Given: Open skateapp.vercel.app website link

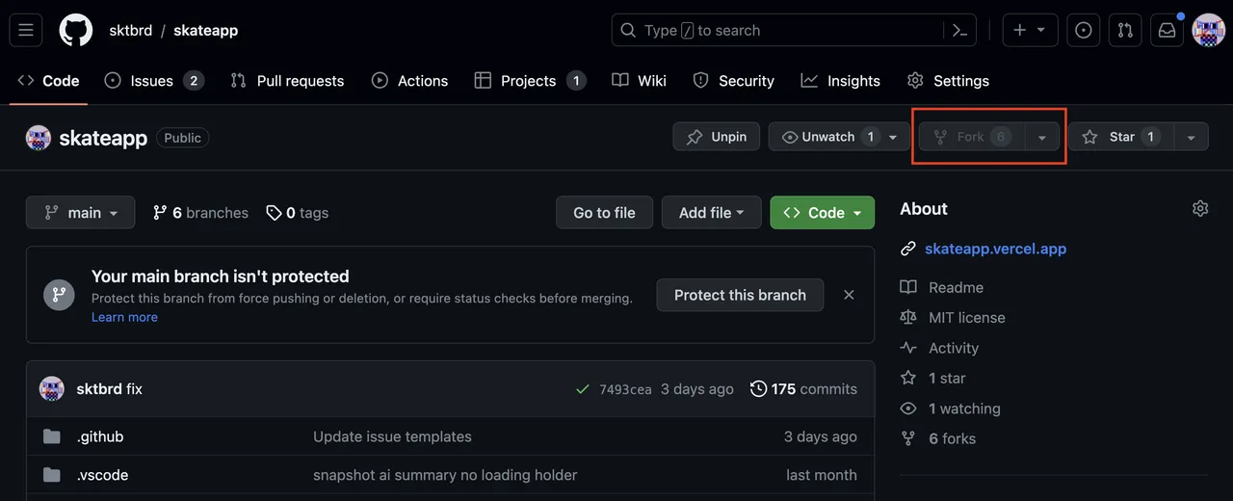Looking at the screenshot, I should [x=995, y=249].
